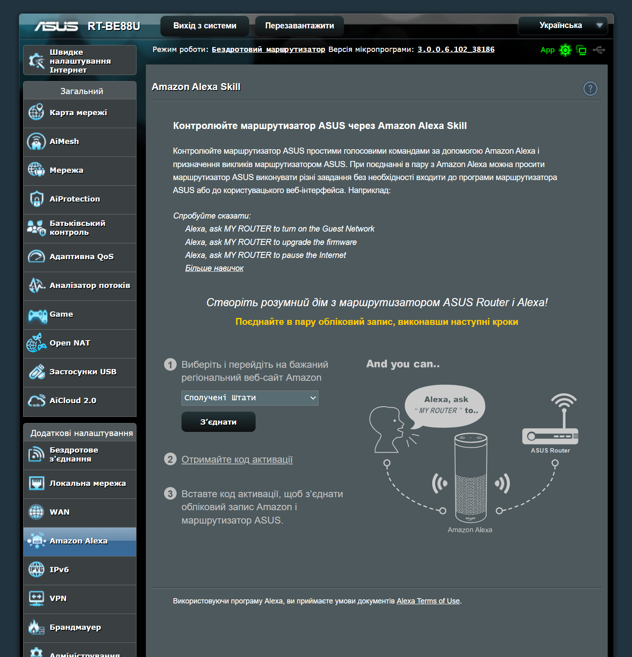Open the Більше навичок link

[214, 268]
